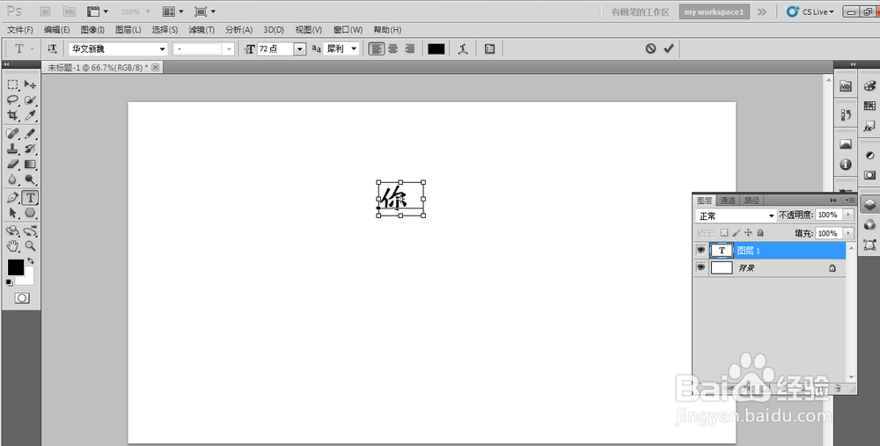The image size is (880, 446).
Task: Select the Lasso tool
Action: click(13, 100)
